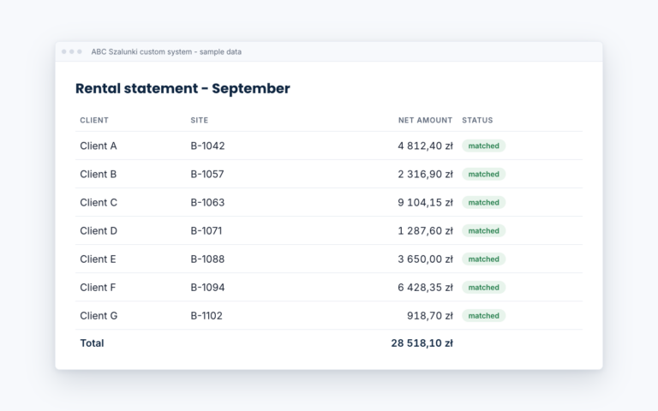Click the amount 918,70 zł

coord(430,316)
